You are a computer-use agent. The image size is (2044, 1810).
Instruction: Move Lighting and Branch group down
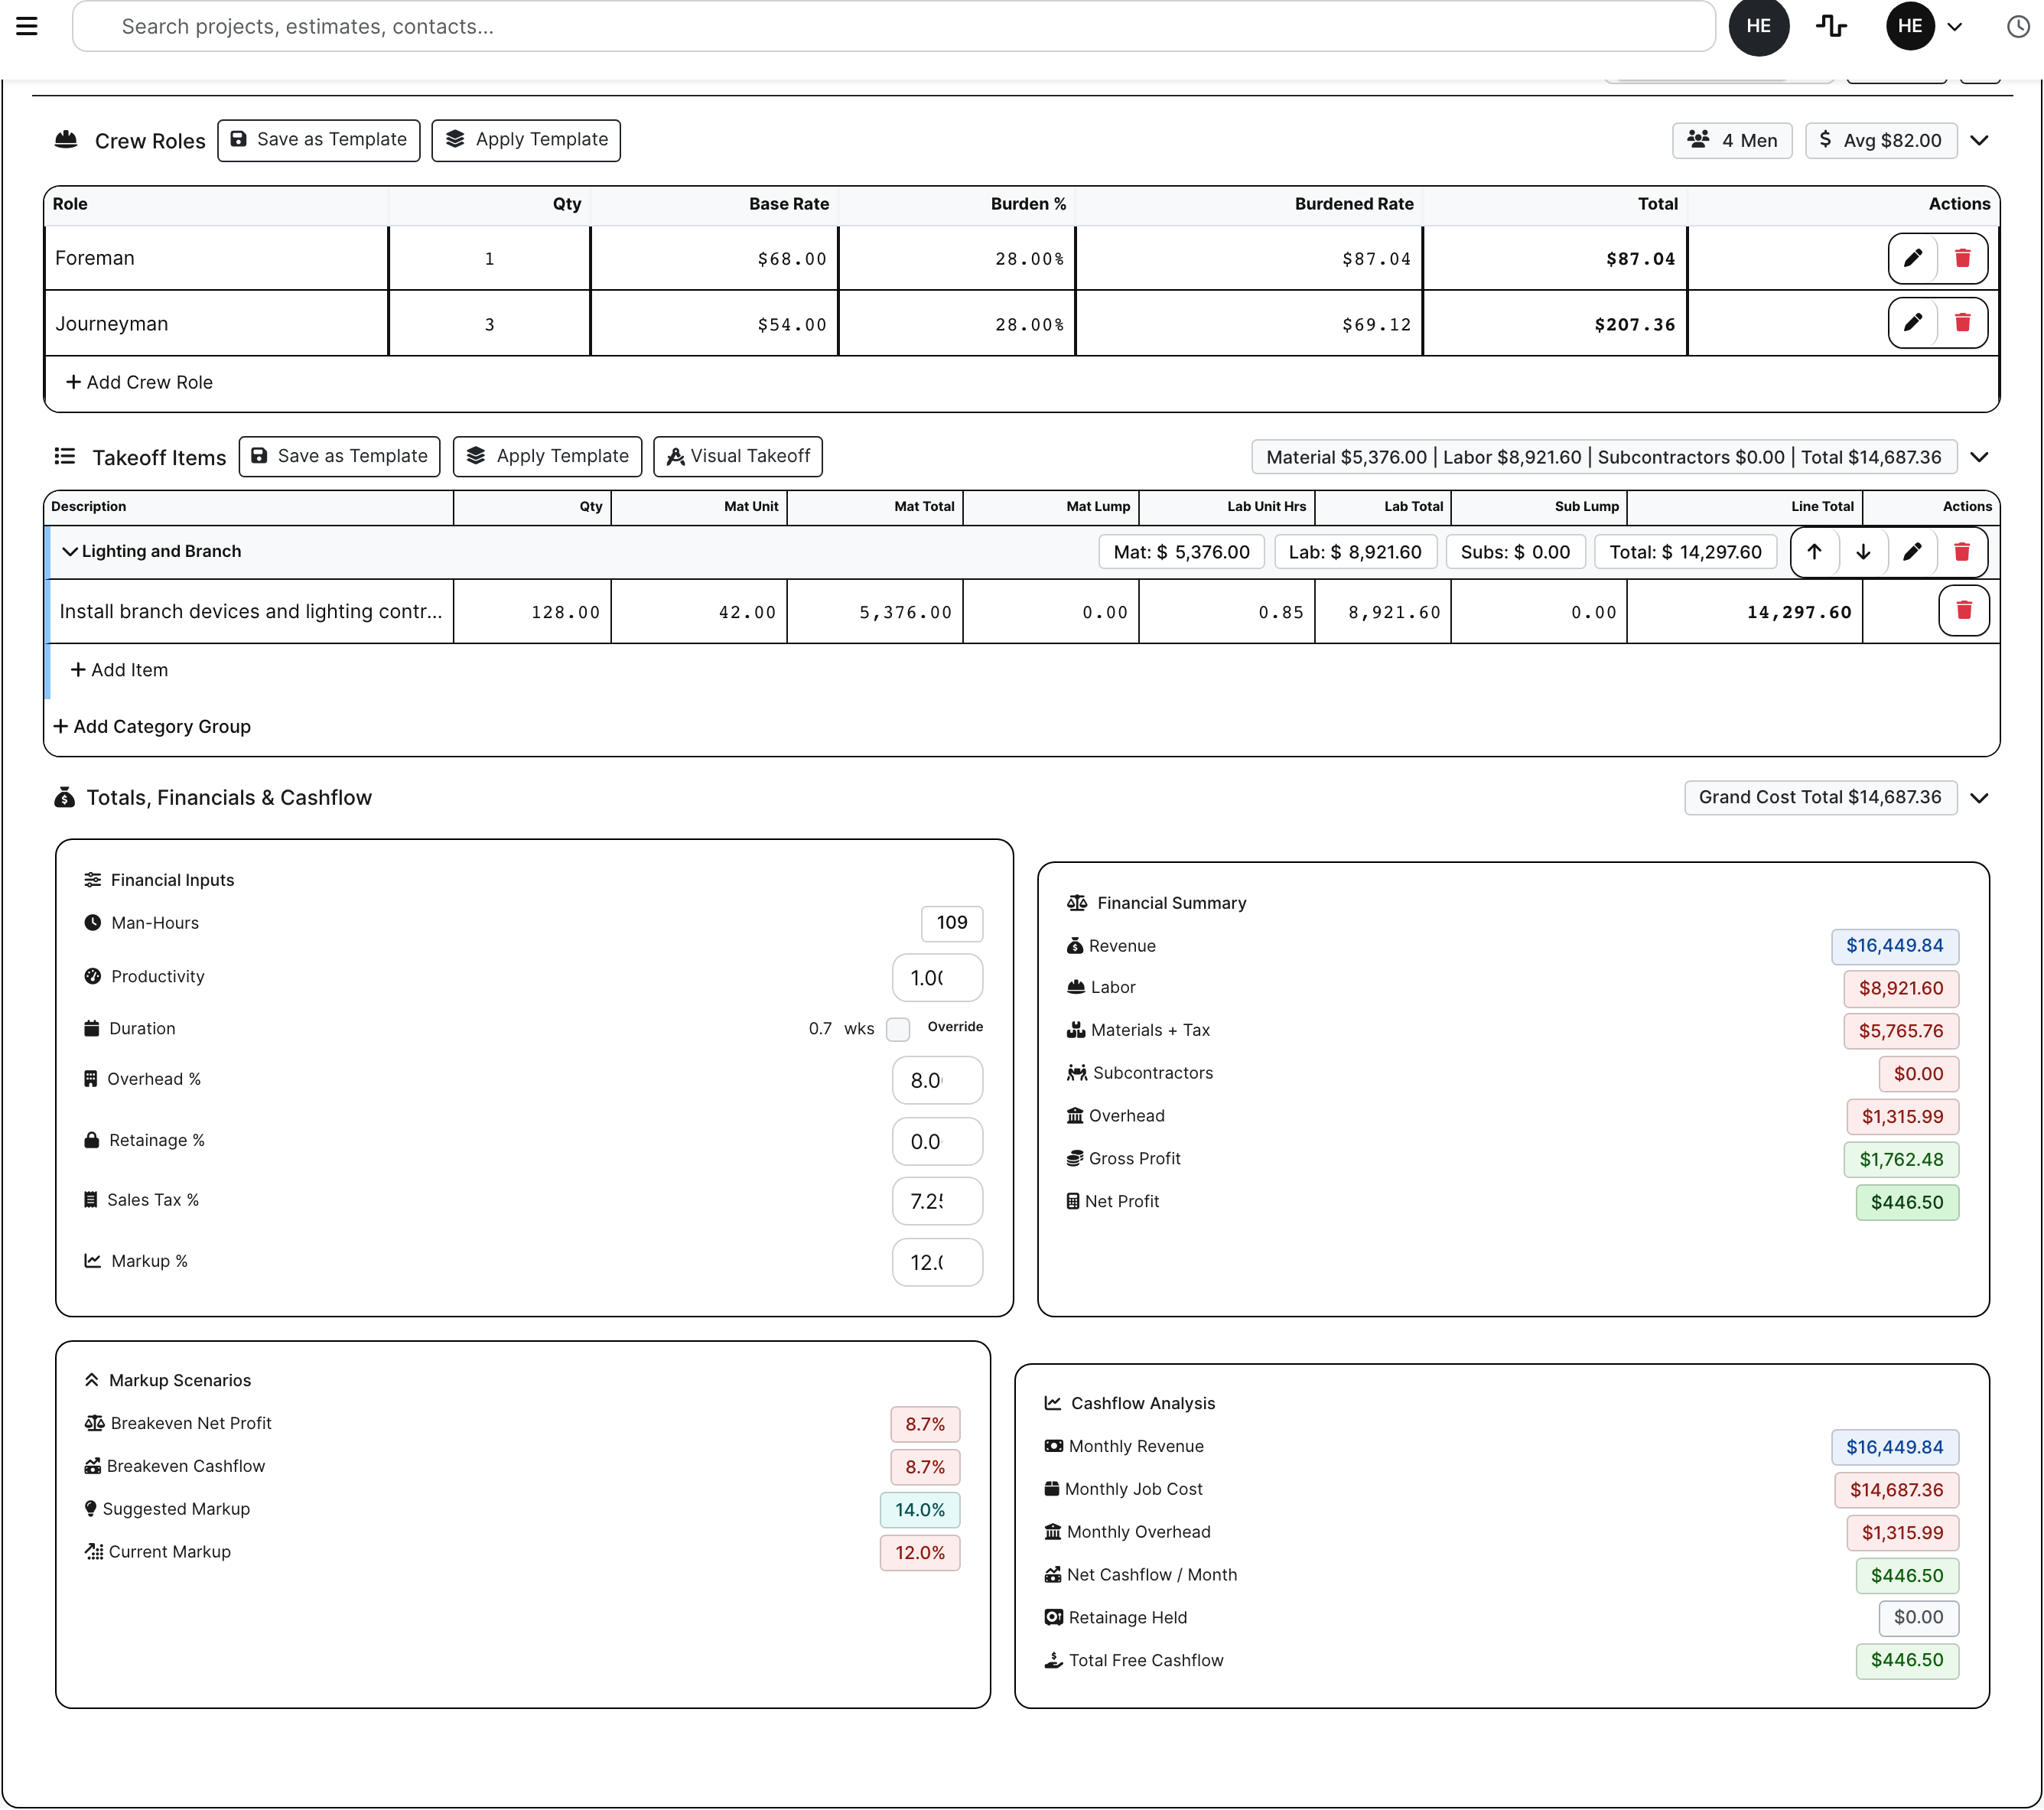click(x=1863, y=552)
